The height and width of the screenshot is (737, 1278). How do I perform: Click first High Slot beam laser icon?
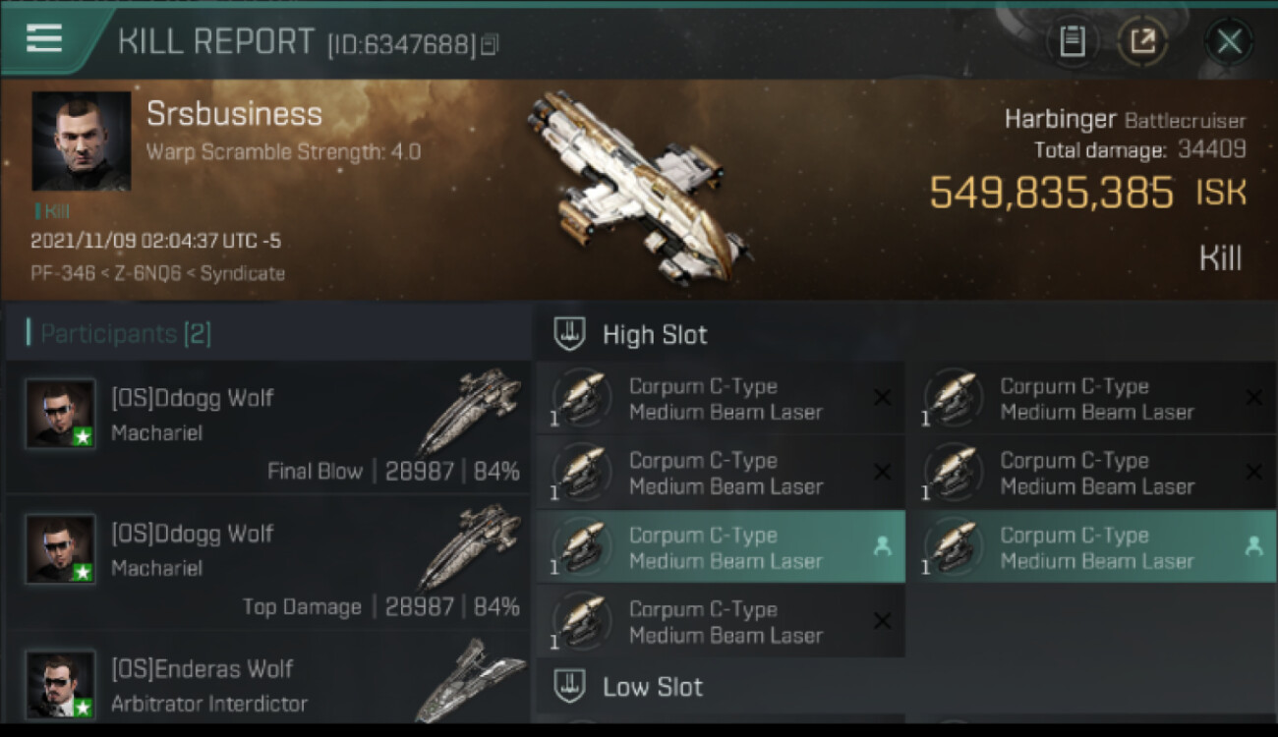coord(581,398)
